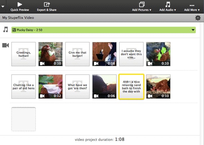This screenshot has width=204, height=145.
Task: Open the Add Audio menu
Action: (168, 7)
